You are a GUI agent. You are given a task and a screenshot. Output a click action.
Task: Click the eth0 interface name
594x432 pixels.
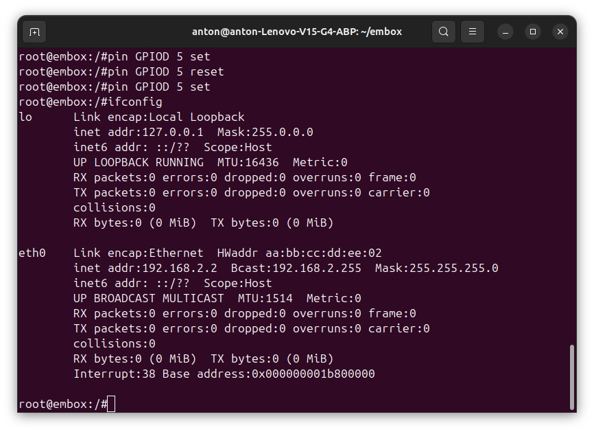click(x=32, y=253)
